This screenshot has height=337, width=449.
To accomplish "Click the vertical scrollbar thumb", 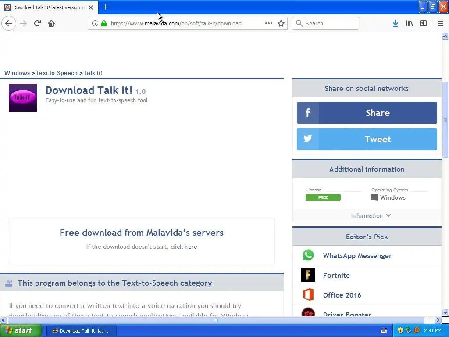I will (445, 120).
